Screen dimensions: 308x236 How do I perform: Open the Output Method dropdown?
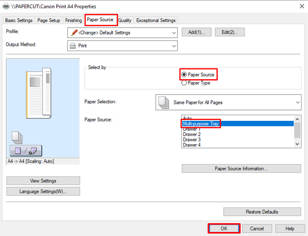[123, 46]
